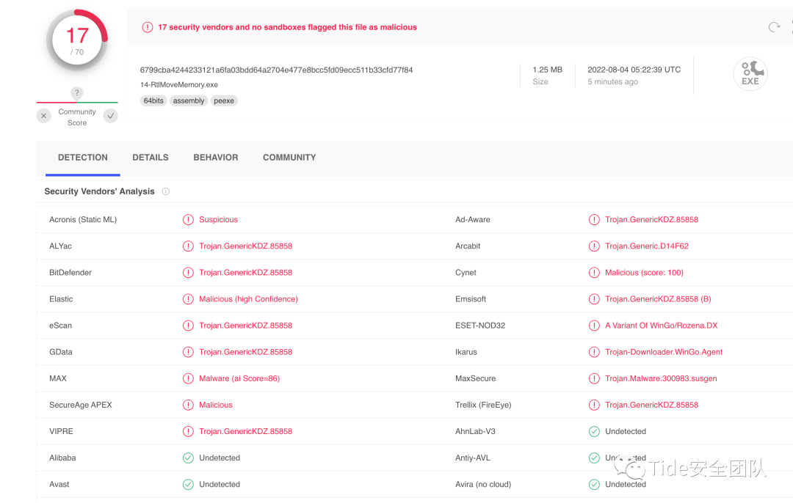Click the alert icon beside ESET-NOD32 result
Screen dimensions: 793x503
tap(594, 326)
